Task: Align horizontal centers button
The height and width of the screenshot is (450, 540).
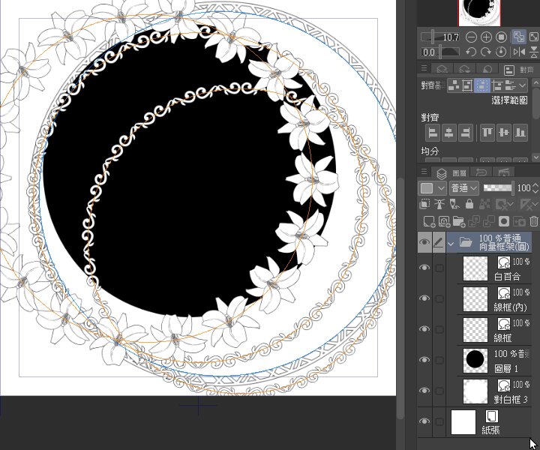Action: point(449,133)
